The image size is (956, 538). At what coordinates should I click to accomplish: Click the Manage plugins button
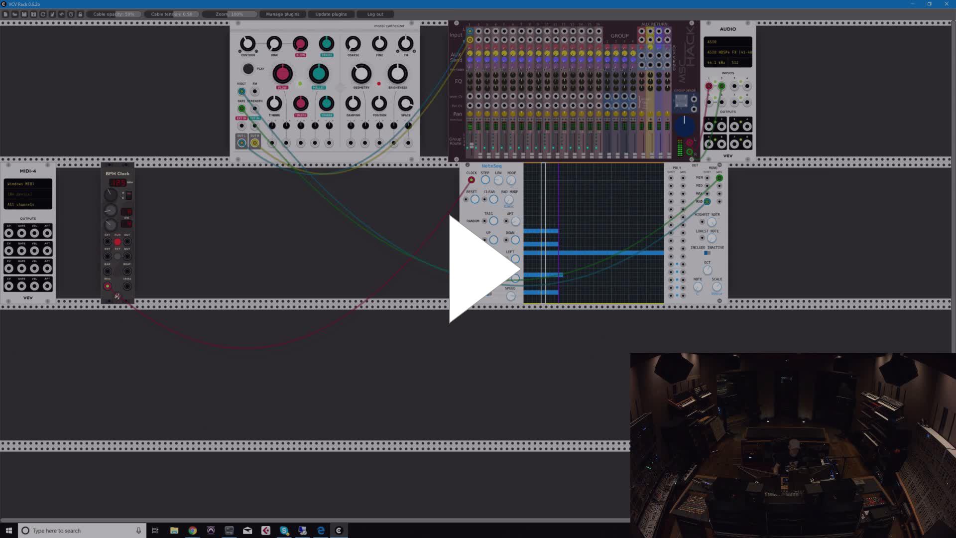[282, 14]
